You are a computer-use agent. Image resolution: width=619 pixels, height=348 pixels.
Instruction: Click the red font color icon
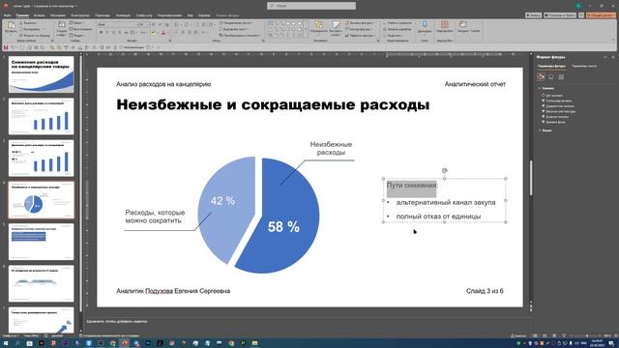pyautogui.click(x=163, y=33)
